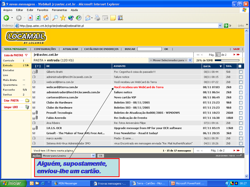Click the green Ir go arrow button
Viewport: 250px width, 187px height.
[x=226, y=26]
